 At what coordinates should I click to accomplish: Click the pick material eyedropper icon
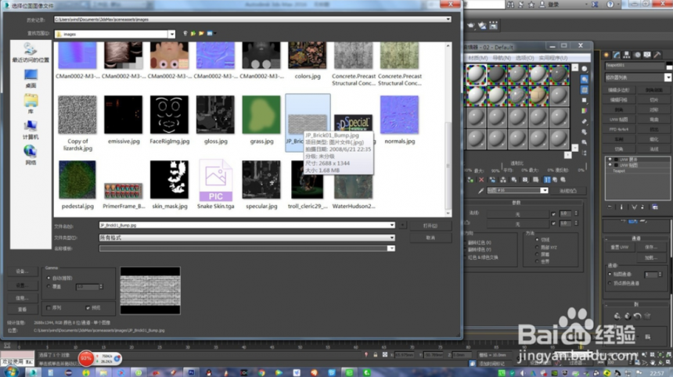tap(480, 191)
